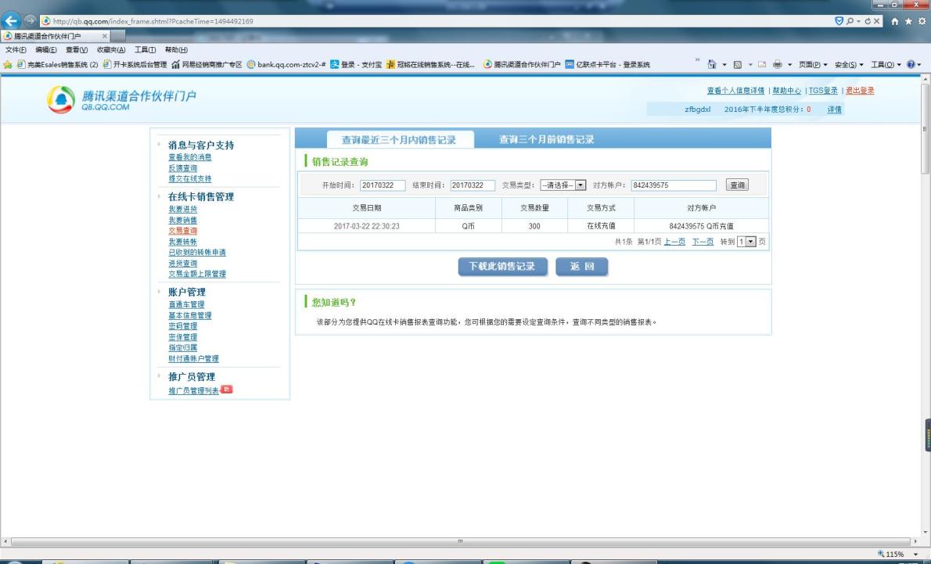The width and height of the screenshot is (931, 564).
Task: Click the blue shield security icon in address bar
Action: (839, 21)
